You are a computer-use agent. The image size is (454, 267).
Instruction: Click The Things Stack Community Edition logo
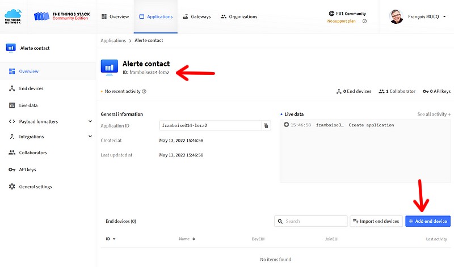[x=62, y=16]
